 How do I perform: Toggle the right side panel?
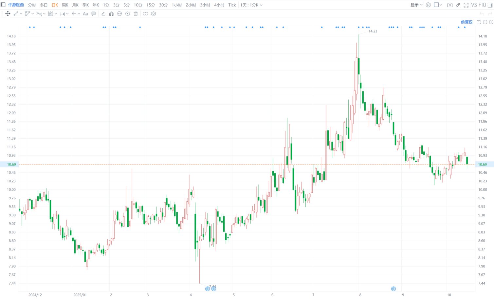point(490,5)
